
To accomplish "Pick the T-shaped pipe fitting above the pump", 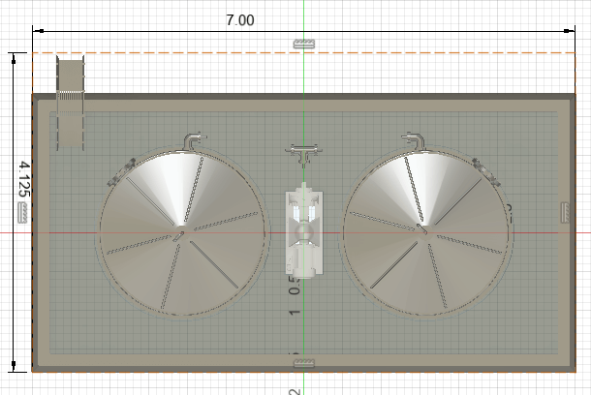I will point(303,152).
